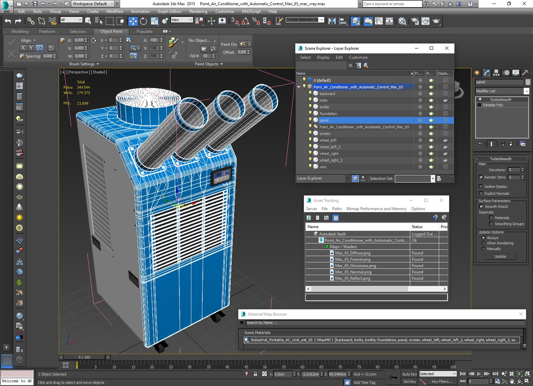Click the object color swatch beside panel name
The width and height of the screenshot is (533, 386).
527,82
